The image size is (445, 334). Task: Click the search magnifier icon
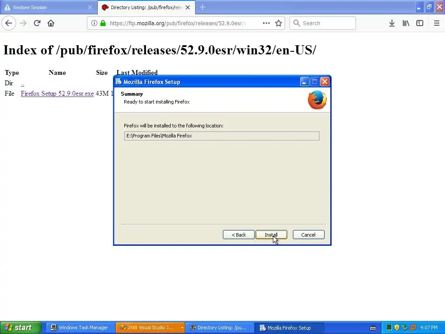click(296, 23)
